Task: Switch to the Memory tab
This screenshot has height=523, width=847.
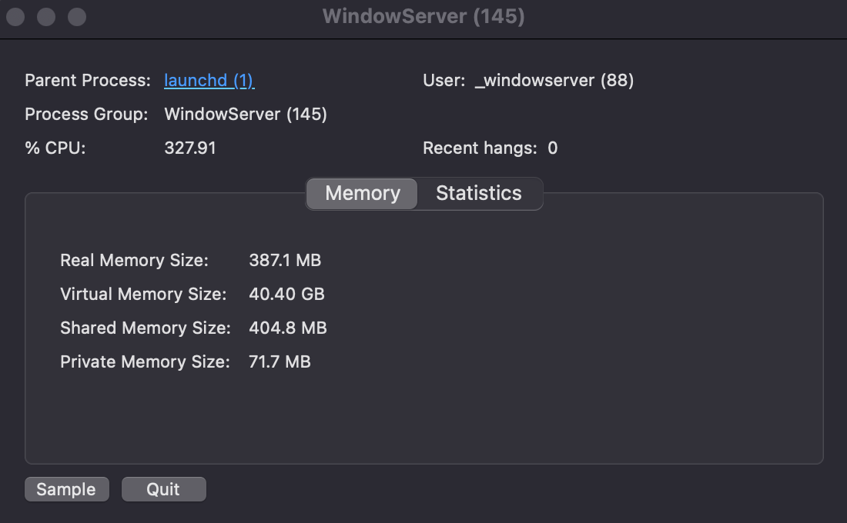Action: [362, 193]
